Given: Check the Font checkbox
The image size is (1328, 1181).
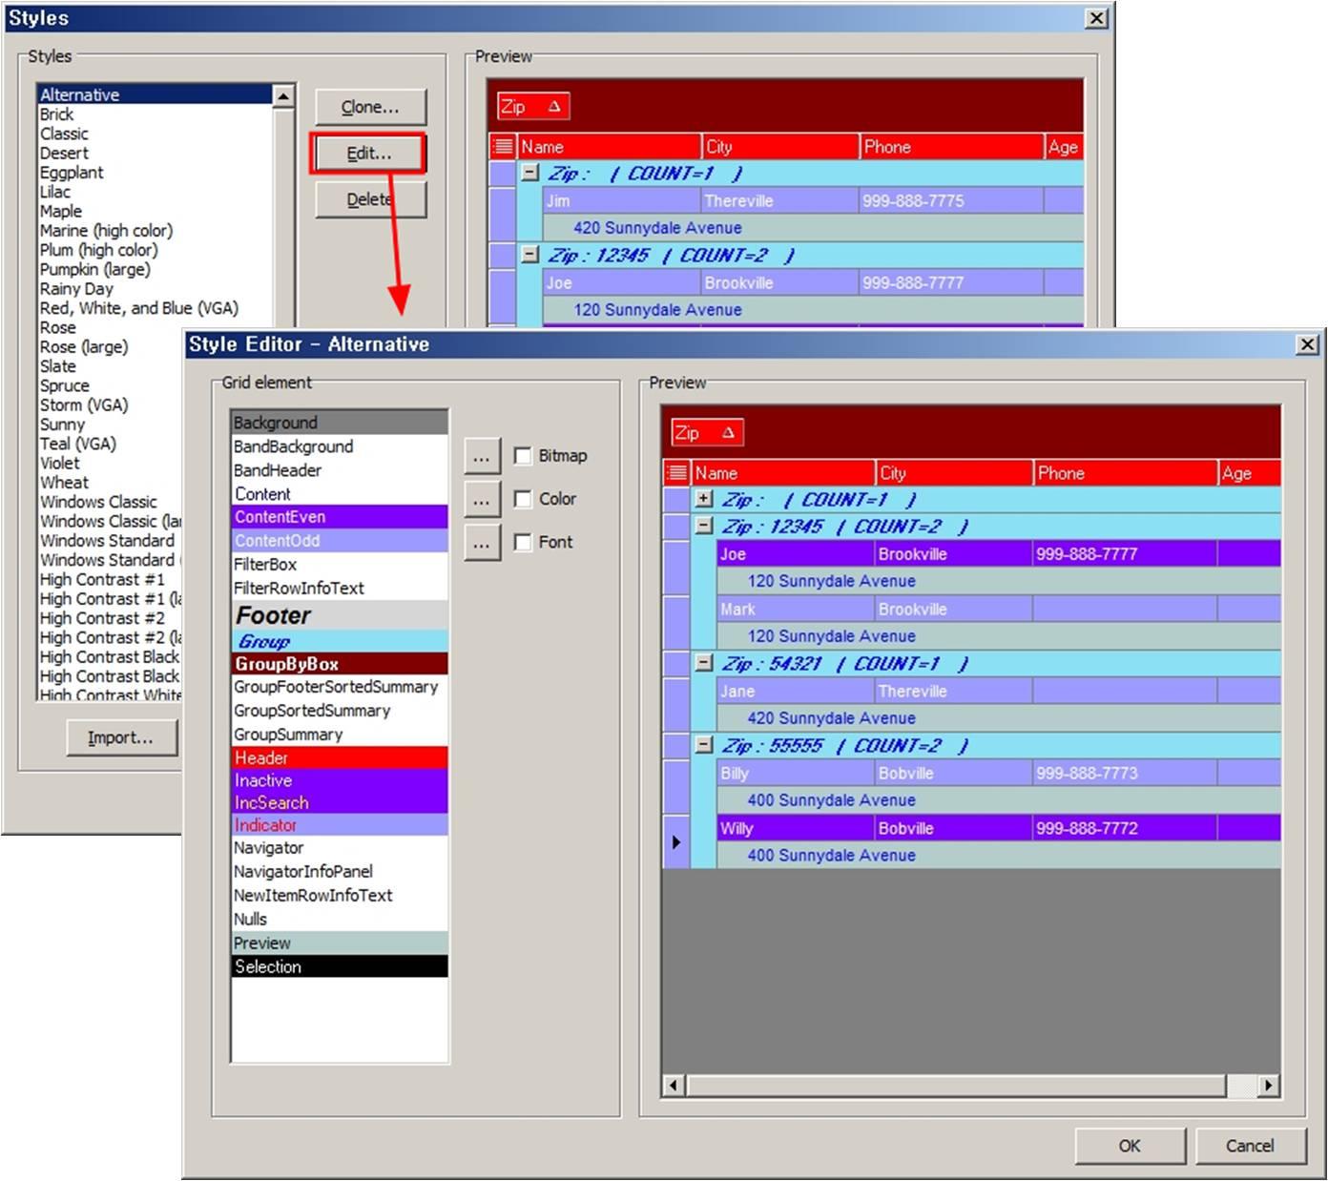Looking at the screenshot, I should click(x=523, y=542).
